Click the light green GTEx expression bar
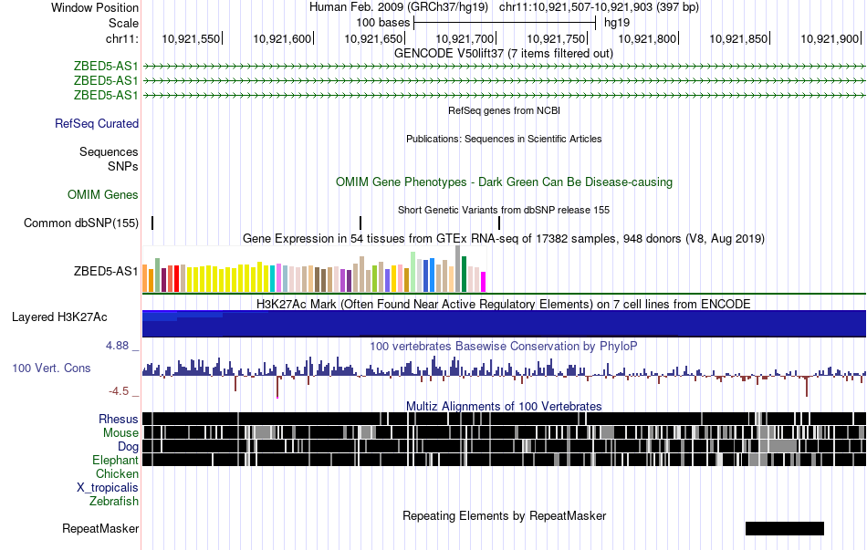 413,272
